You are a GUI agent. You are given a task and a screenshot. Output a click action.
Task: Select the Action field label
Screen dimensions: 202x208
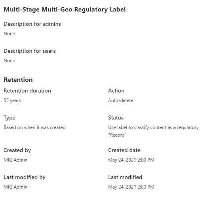click(116, 91)
